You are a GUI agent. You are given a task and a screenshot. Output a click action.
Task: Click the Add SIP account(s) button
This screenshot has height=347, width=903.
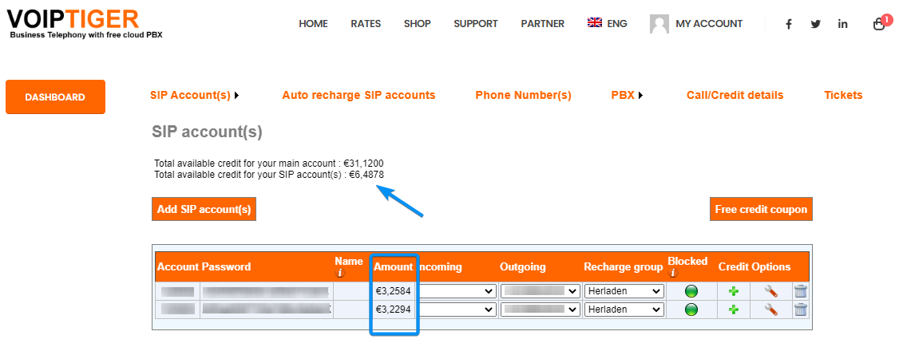tap(204, 210)
